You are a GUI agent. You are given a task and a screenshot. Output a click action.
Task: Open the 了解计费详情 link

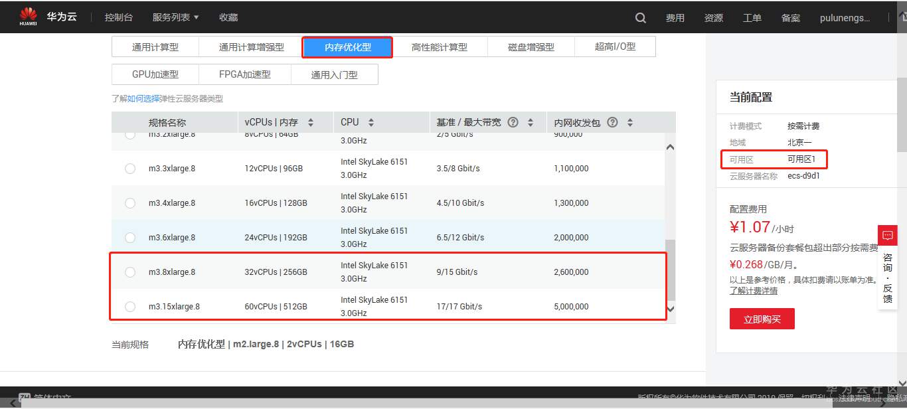754,291
